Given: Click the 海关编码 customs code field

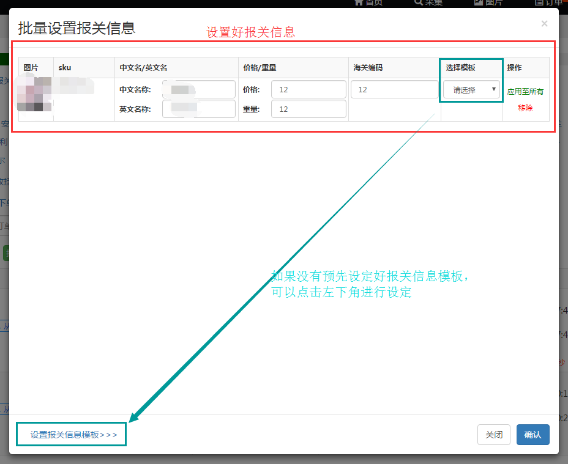Looking at the screenshot, I should tap(394, 89).
